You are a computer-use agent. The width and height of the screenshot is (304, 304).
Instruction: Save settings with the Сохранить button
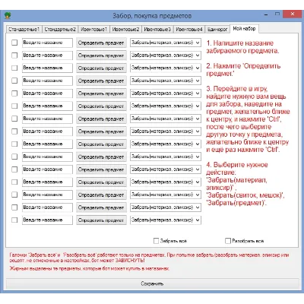[x=152, y=283]
